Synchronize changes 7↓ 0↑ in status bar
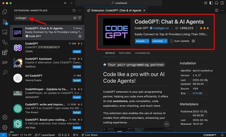 [x=26, y=135]
